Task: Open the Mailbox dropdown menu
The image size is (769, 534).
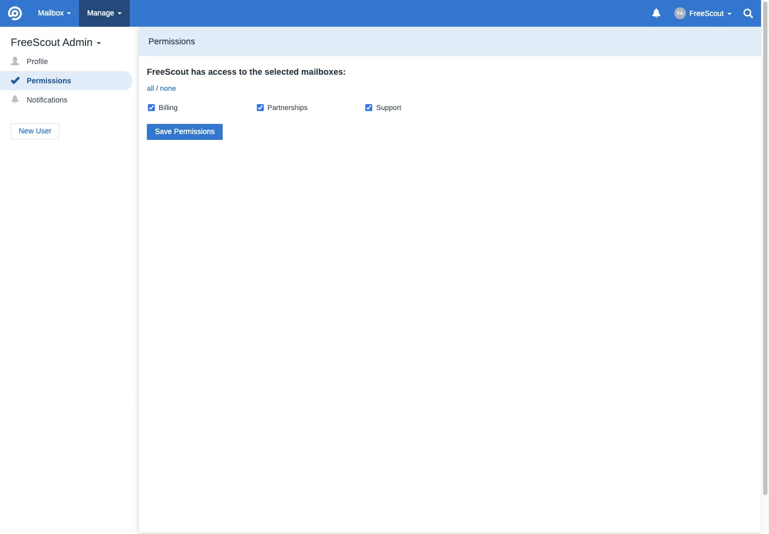Action: coord(54,13)
